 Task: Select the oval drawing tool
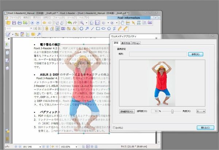point(104,29)
